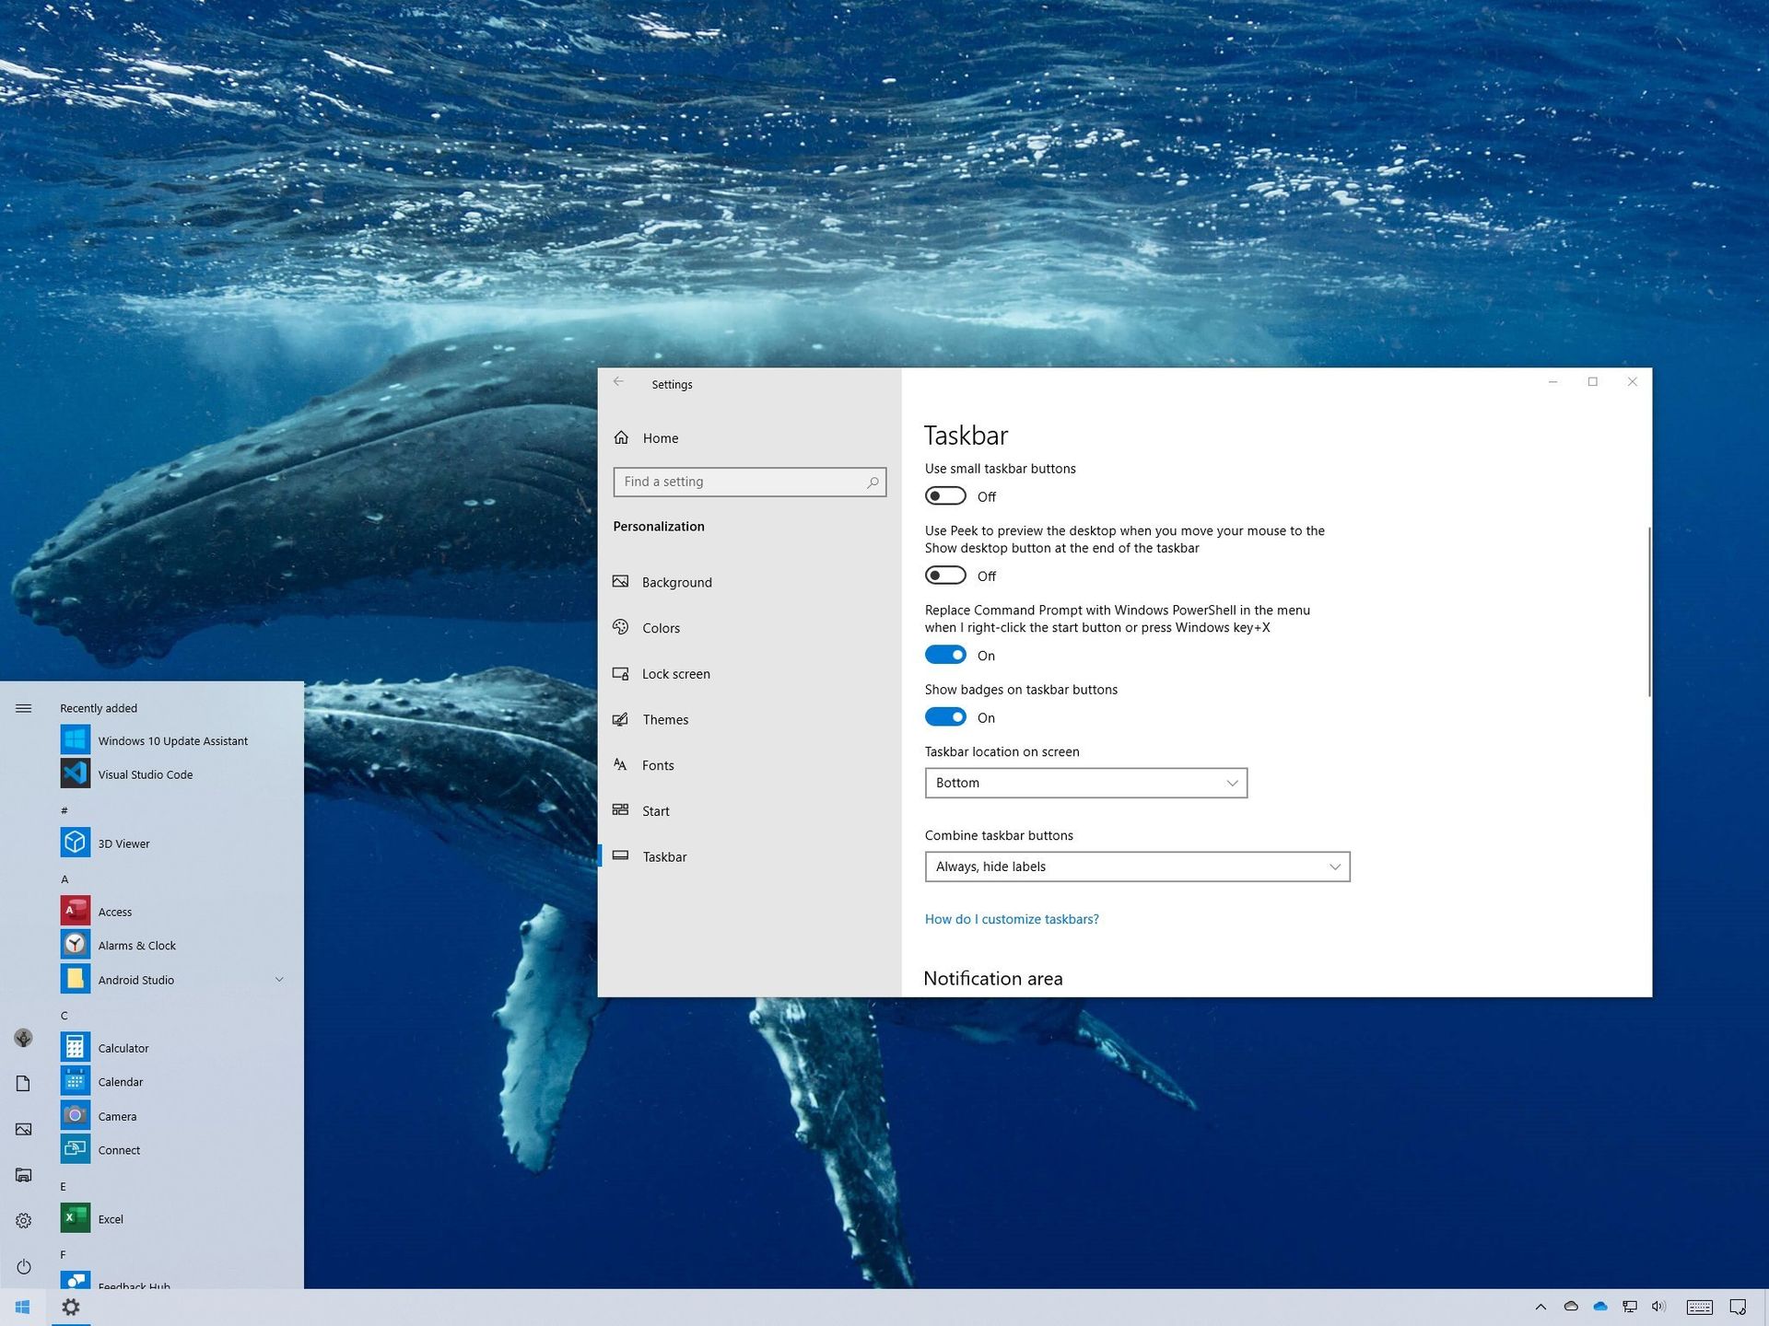Open Start personalization settings

(x=655, y=810)
